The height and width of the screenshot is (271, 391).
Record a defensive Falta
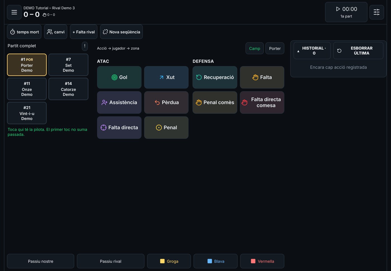pos(262,77)
